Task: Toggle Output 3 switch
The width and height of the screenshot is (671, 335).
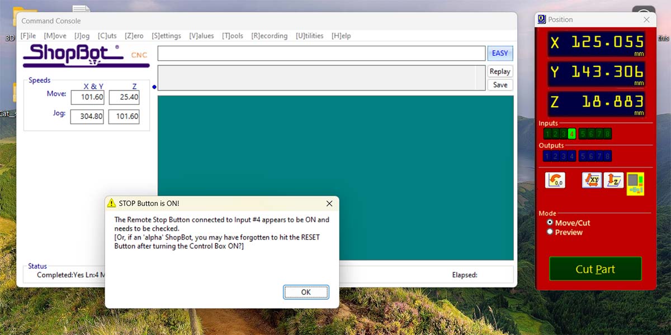Action: pyautogui.click(x=564, y=156)
